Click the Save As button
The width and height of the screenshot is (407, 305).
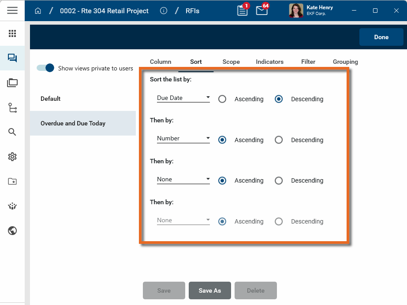pos(210,290)
